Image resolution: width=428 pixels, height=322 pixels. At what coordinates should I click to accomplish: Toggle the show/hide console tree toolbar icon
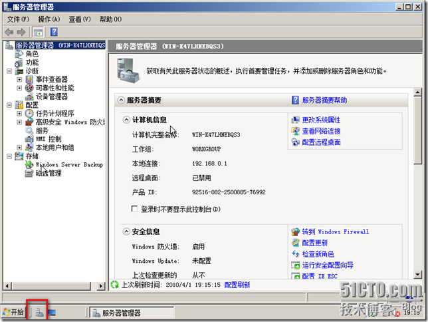pyautogui.click(x=38, y=32)
